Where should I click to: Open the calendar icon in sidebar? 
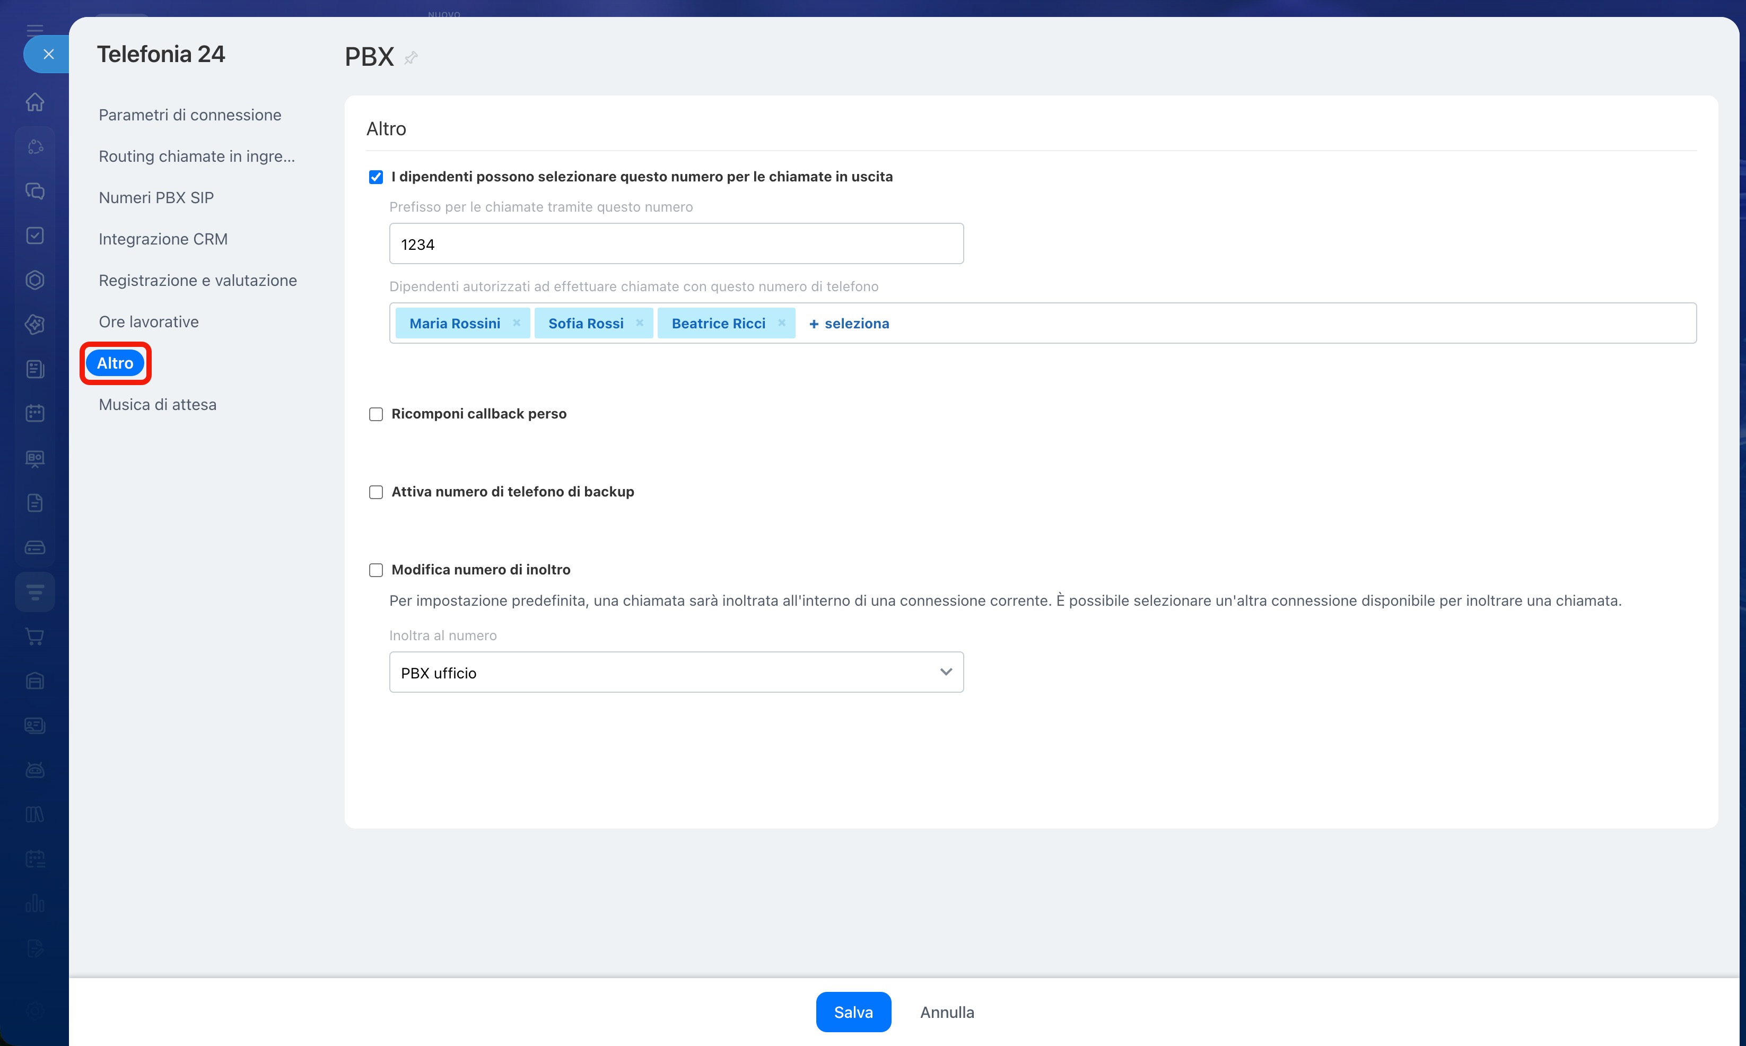coord(34,413)
